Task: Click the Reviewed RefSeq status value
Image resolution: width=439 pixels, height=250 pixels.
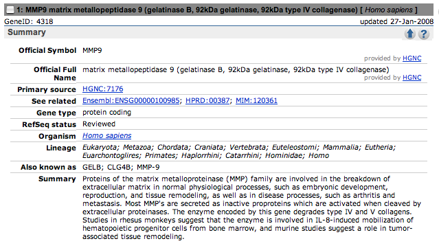Action: tap(99, 124)
